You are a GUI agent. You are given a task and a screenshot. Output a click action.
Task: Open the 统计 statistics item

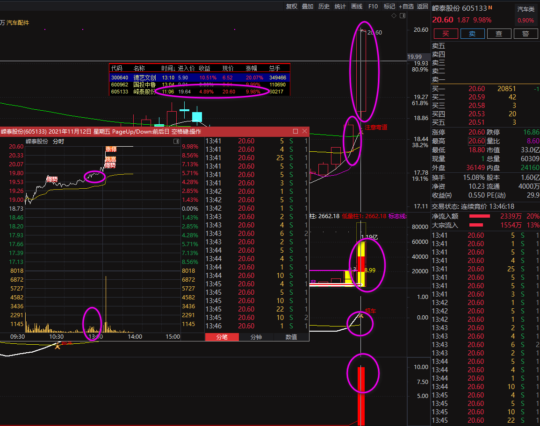pyautogui.click(x=340, y=6)
